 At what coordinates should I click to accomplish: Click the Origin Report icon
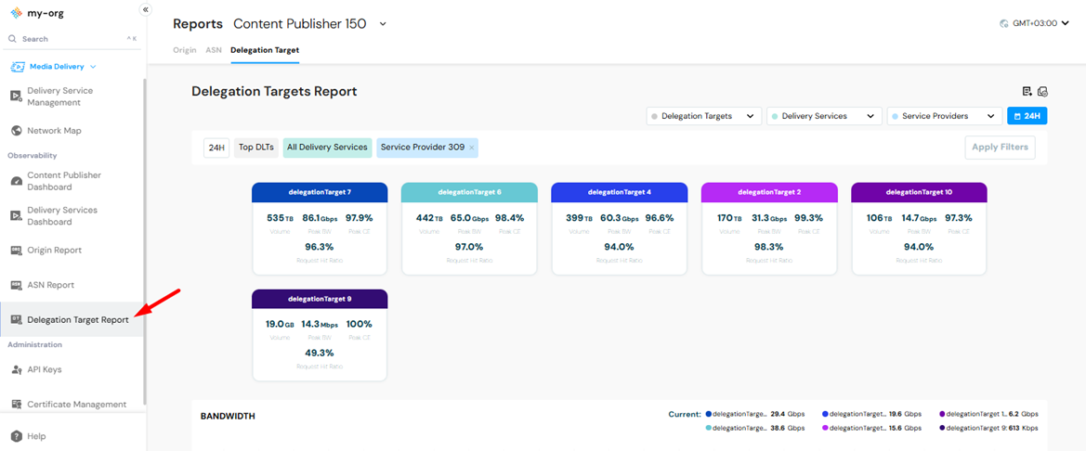pos(17,251)
